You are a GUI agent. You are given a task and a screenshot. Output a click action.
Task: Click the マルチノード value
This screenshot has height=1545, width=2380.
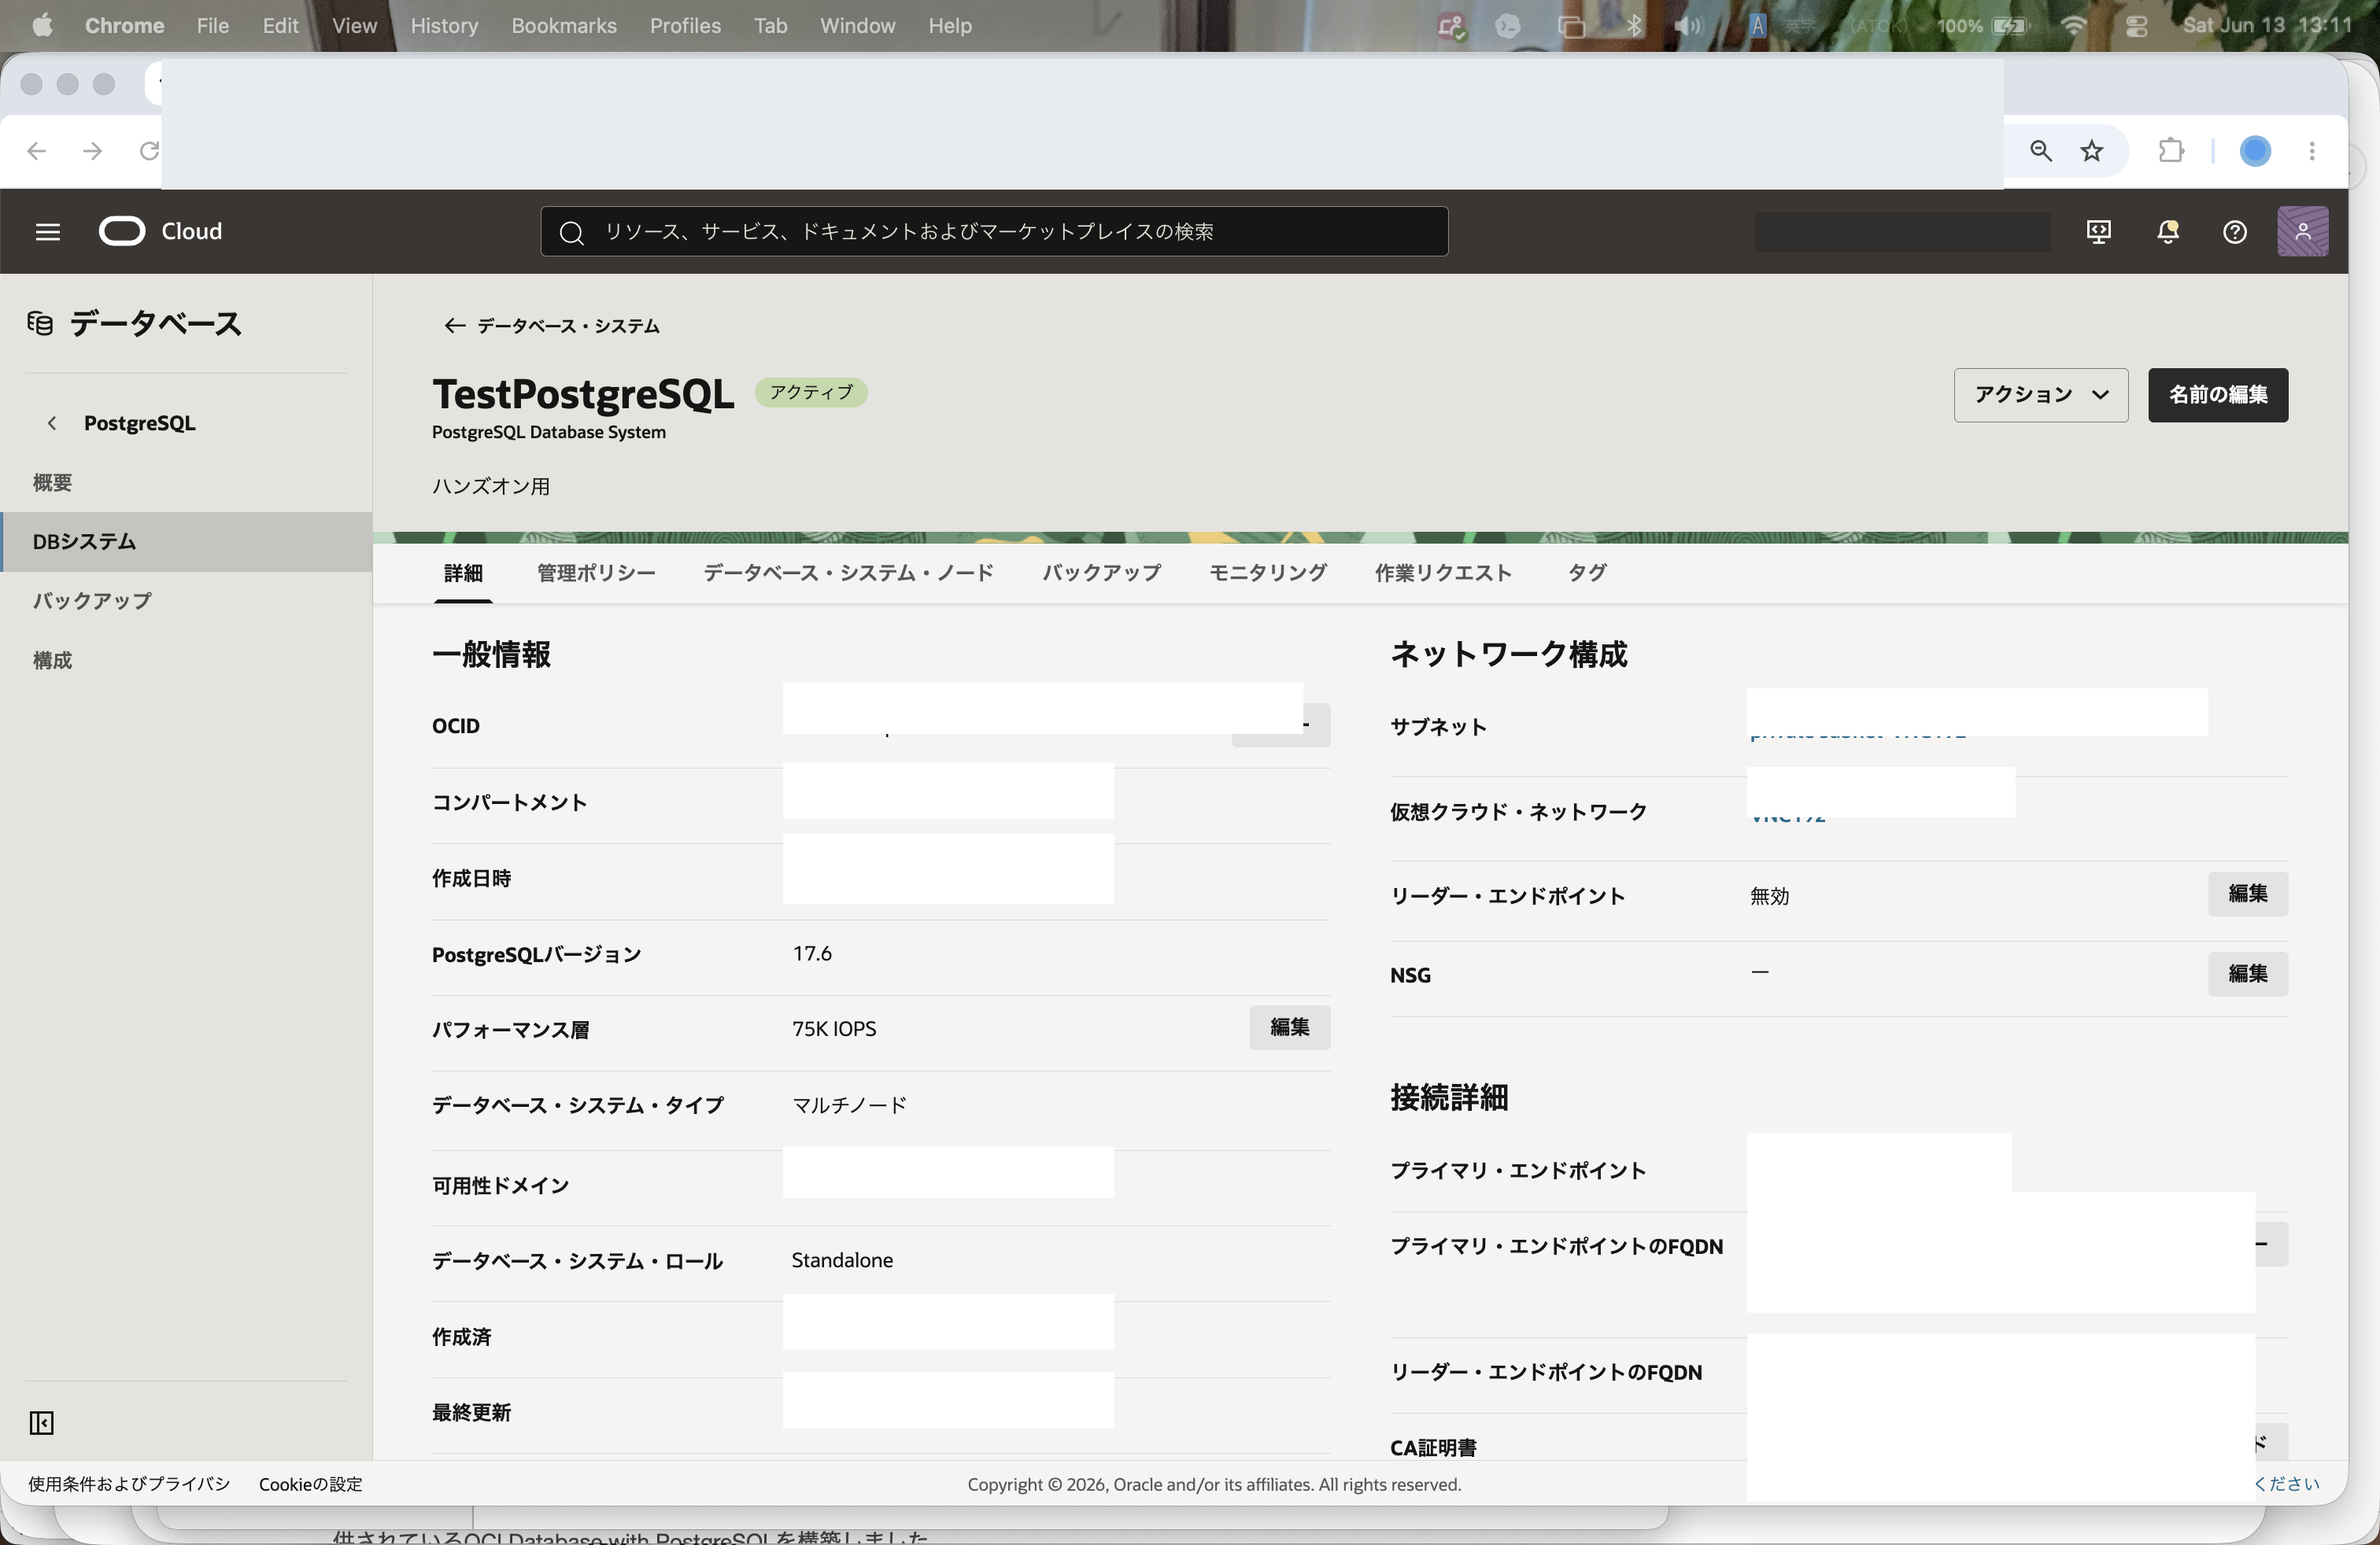849,1105
